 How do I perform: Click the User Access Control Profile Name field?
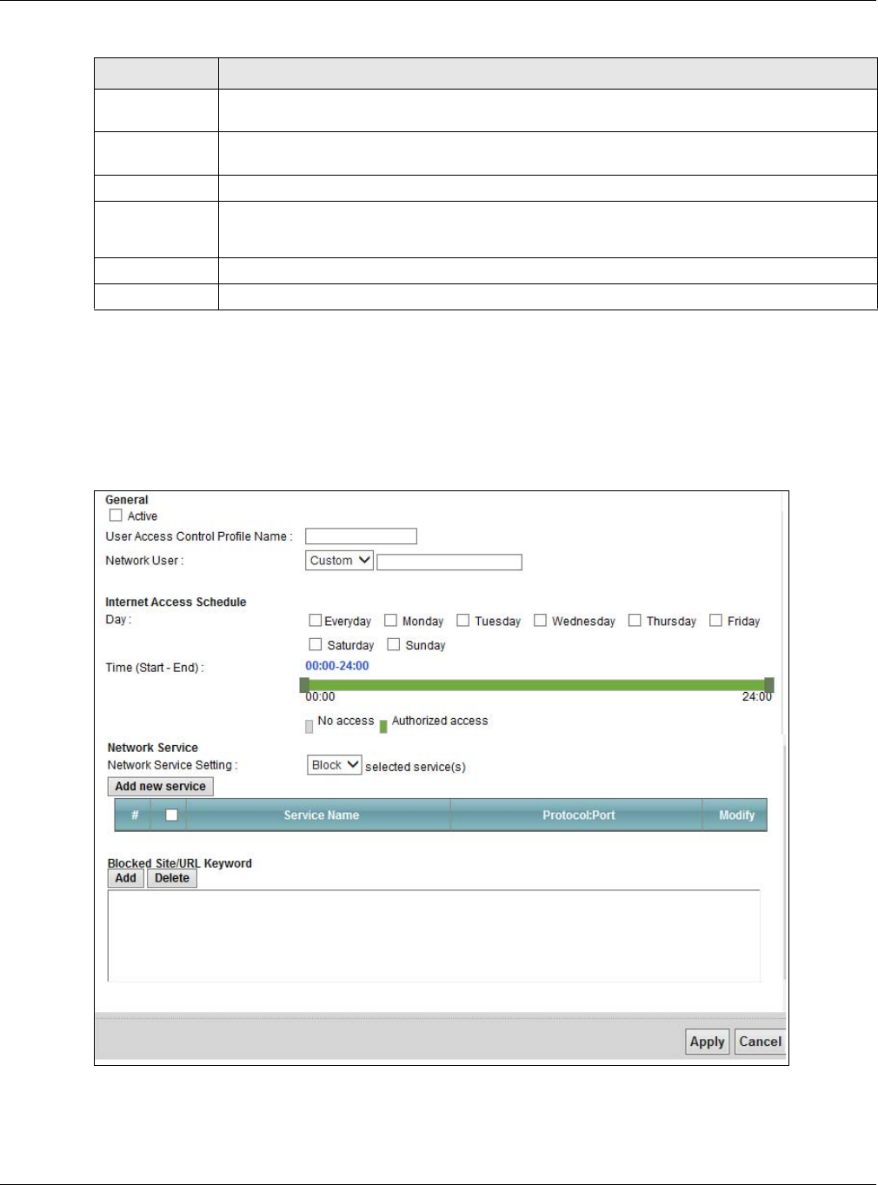pyautogui.click(x=361, y=536)
